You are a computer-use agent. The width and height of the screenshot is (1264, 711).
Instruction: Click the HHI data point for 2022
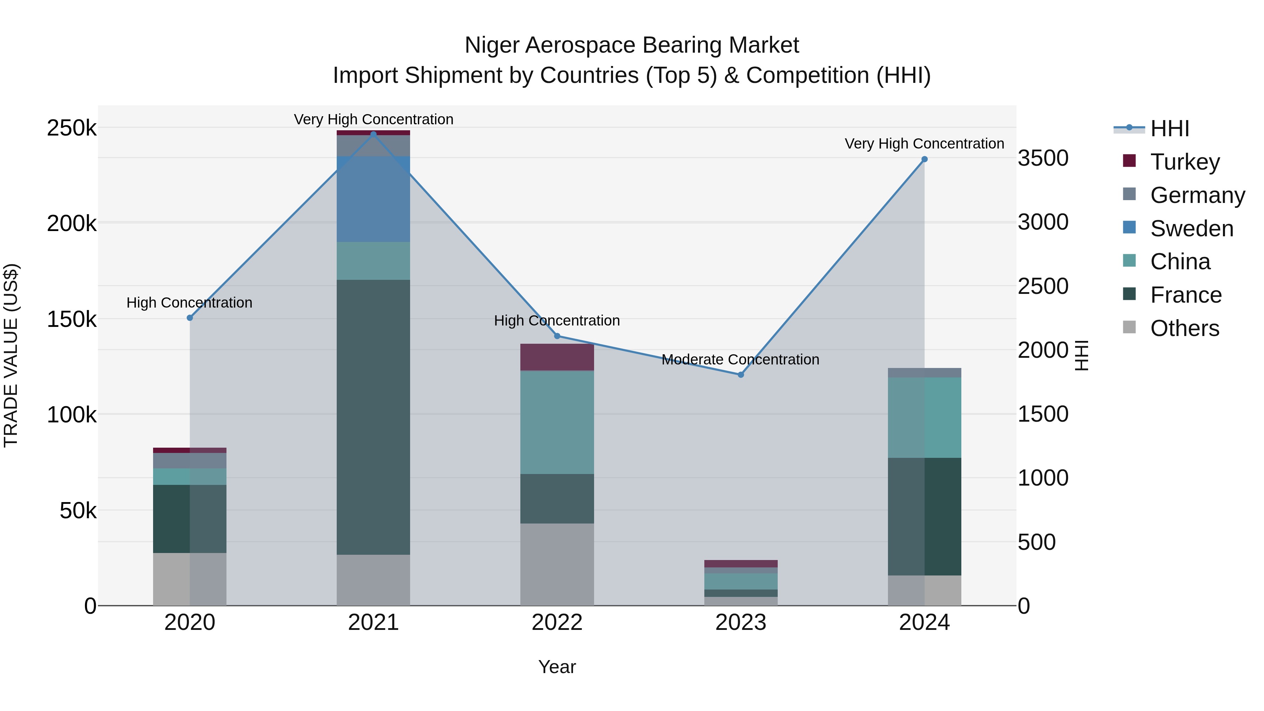click(557, 336)
